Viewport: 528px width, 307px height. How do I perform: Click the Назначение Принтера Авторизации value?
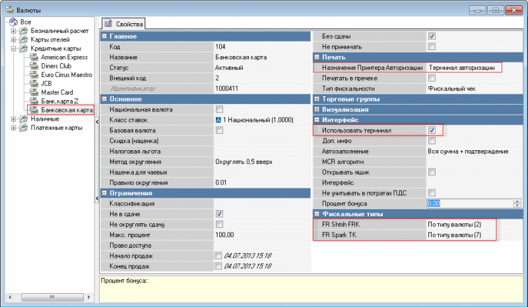(x=462, y=68)
